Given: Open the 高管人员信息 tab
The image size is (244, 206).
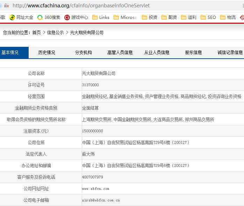Looking at the screenshot, I should point(120,53).
